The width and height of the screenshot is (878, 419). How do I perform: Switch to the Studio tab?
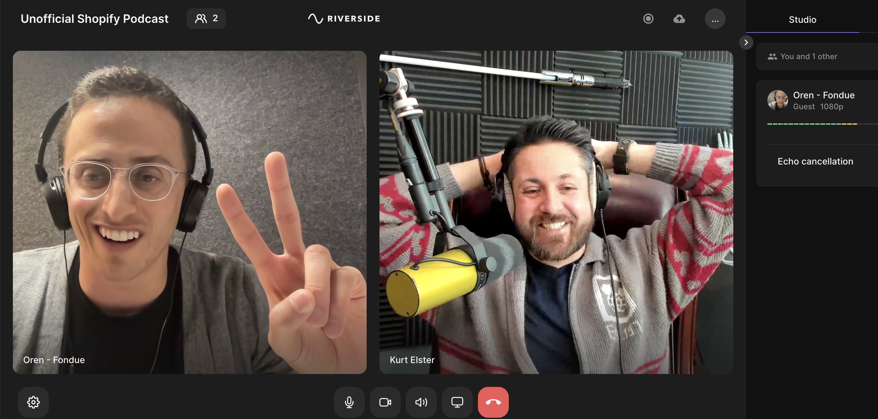coord(802,20)
